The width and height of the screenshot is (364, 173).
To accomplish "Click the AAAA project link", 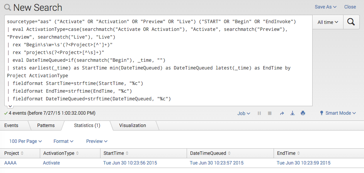I will 10,163.
